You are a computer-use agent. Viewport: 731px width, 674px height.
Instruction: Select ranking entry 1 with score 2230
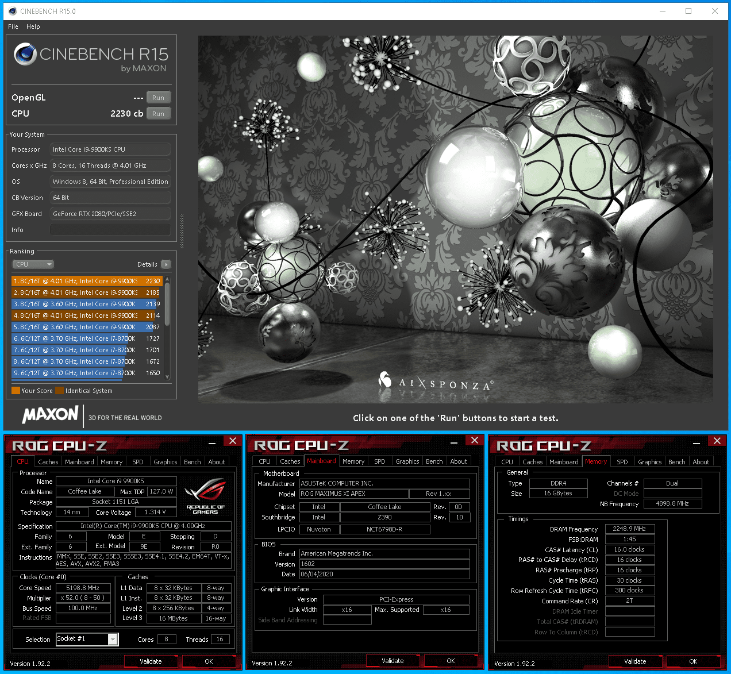[86, 281]
